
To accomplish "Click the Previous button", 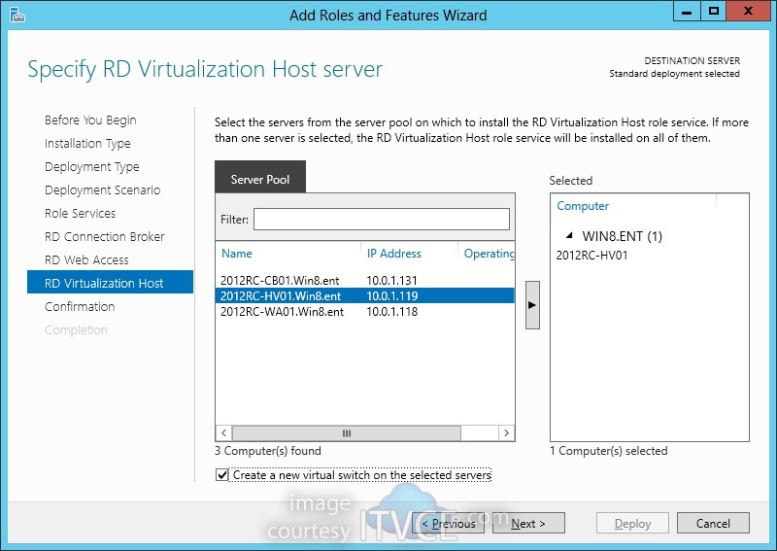I will pos(448,523).
